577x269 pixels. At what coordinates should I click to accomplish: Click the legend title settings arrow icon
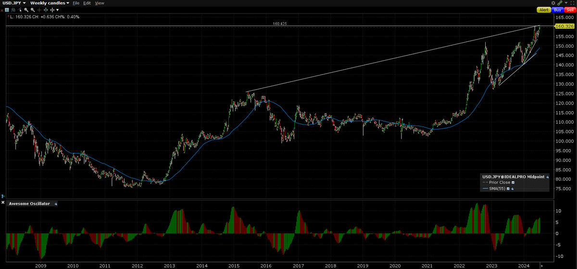[x=547, y=177]
